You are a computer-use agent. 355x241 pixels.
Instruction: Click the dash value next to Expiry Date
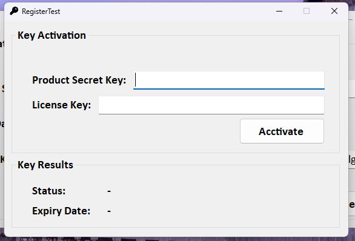[x=109, y=211]
